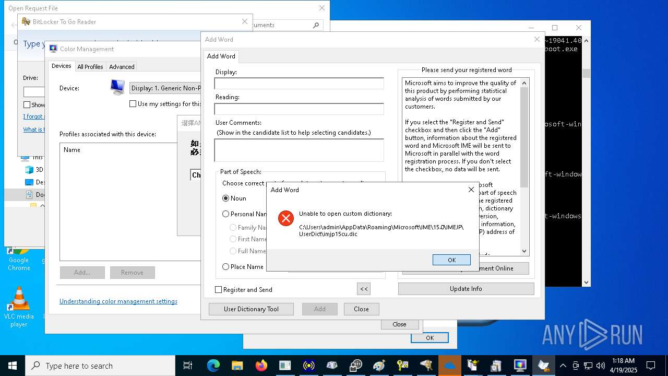
Task: Click the search magnifier in Open Request File
Action: [x=316, y=25]
